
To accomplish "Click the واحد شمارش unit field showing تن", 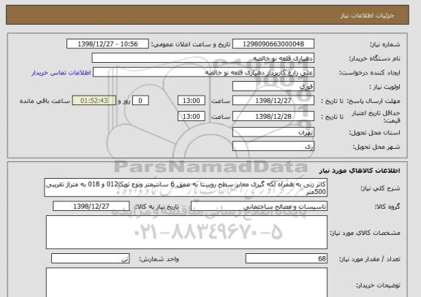I will (x=91, y=258).
